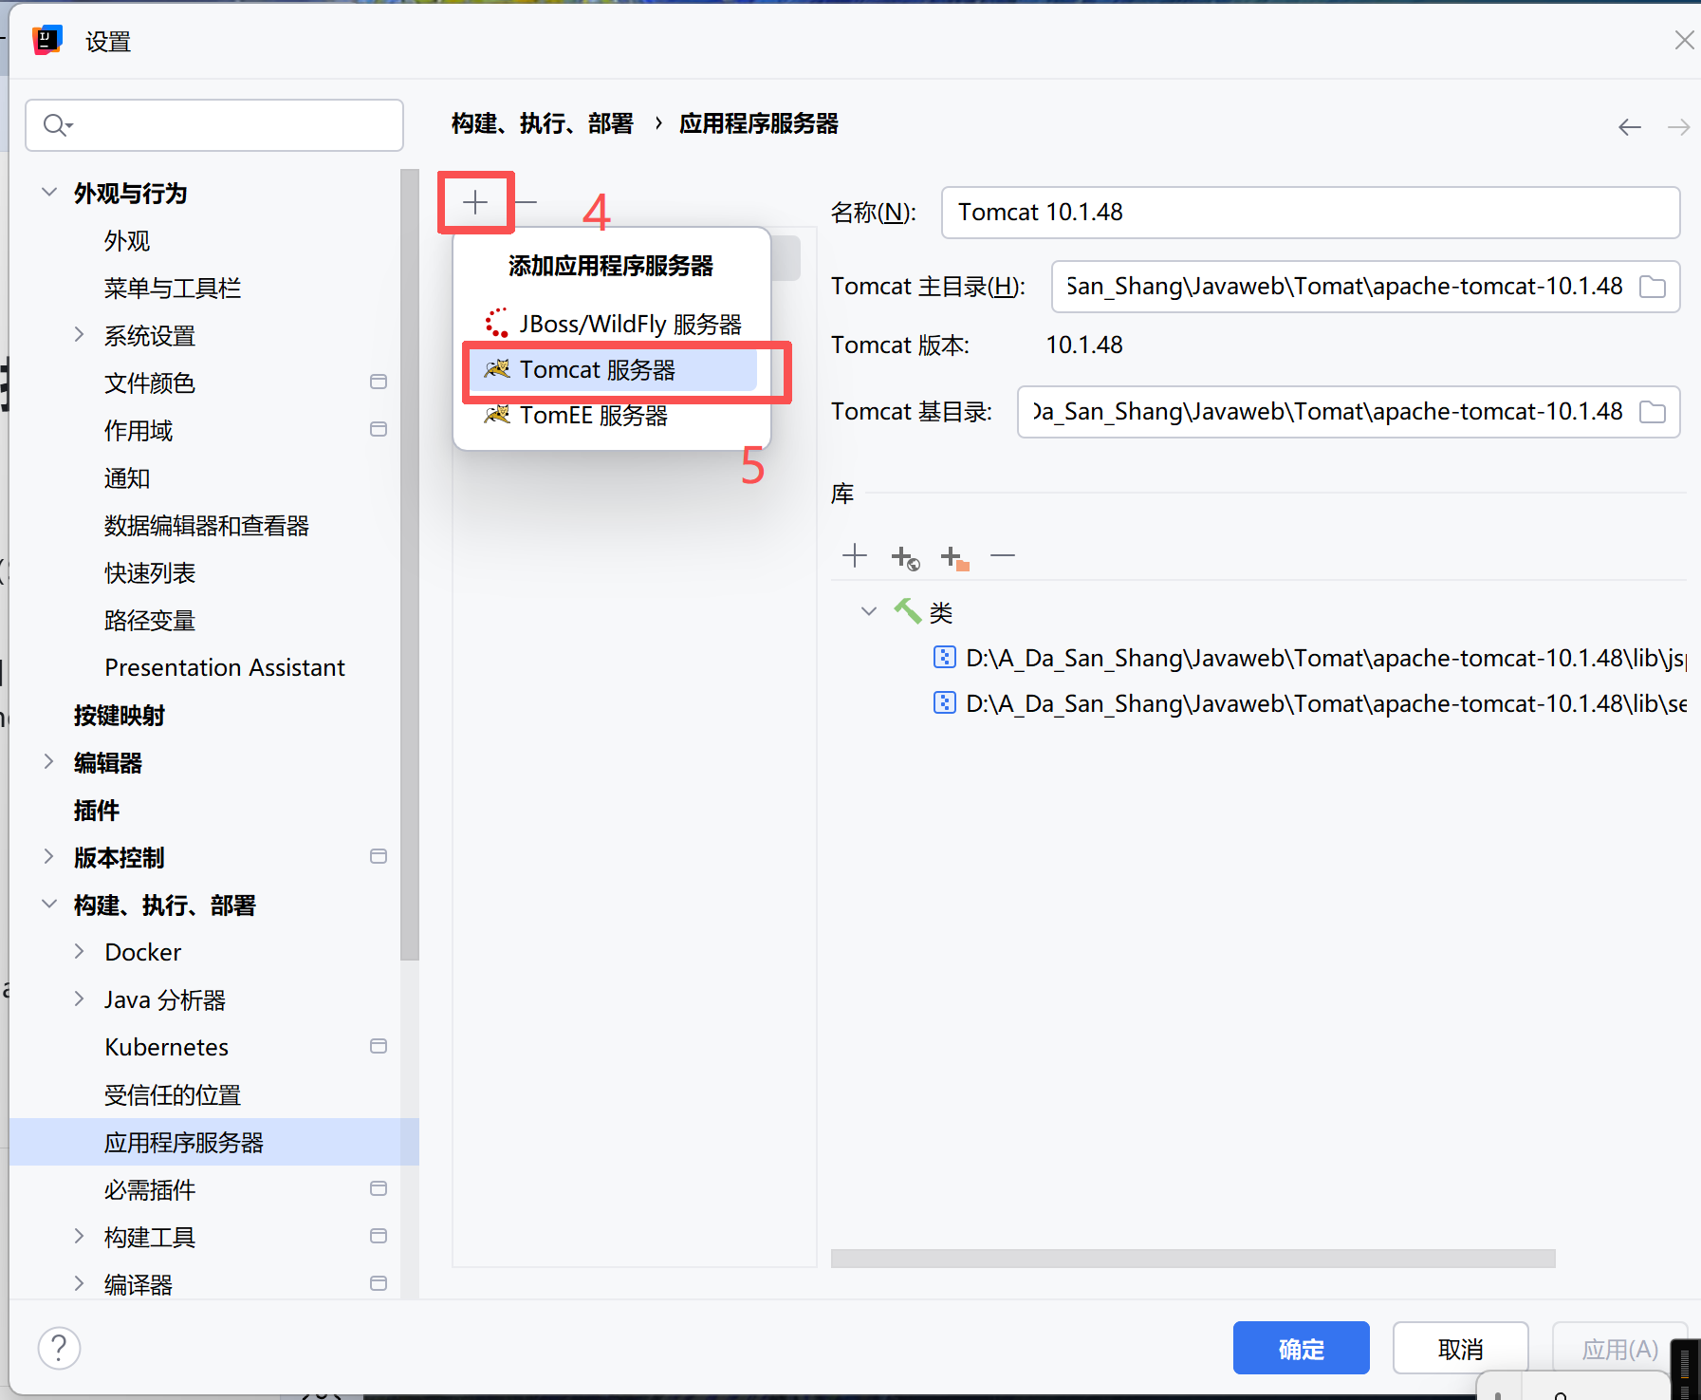Click the 取消 cancel button
1701x1400 pixels.
(x=1461, y=1349)
